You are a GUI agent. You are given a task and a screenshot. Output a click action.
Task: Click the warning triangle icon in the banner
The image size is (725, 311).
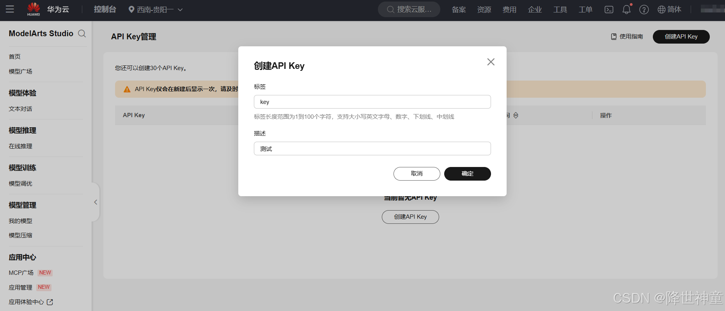tap(127, 89)
